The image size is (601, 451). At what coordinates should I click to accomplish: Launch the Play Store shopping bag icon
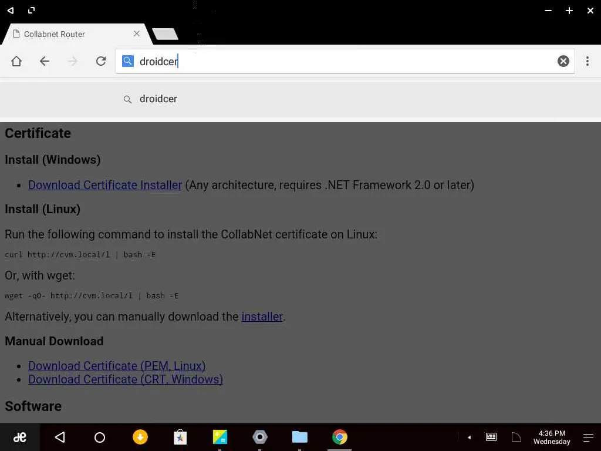click(x=180, y=437)
